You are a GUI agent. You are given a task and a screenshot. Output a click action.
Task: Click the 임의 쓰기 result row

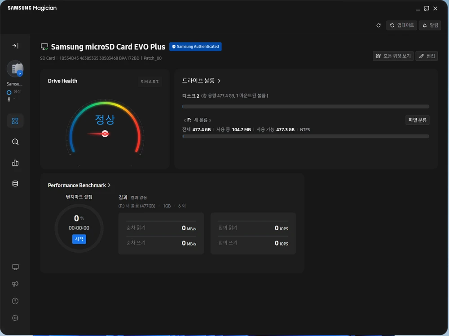tap(253, 243)
